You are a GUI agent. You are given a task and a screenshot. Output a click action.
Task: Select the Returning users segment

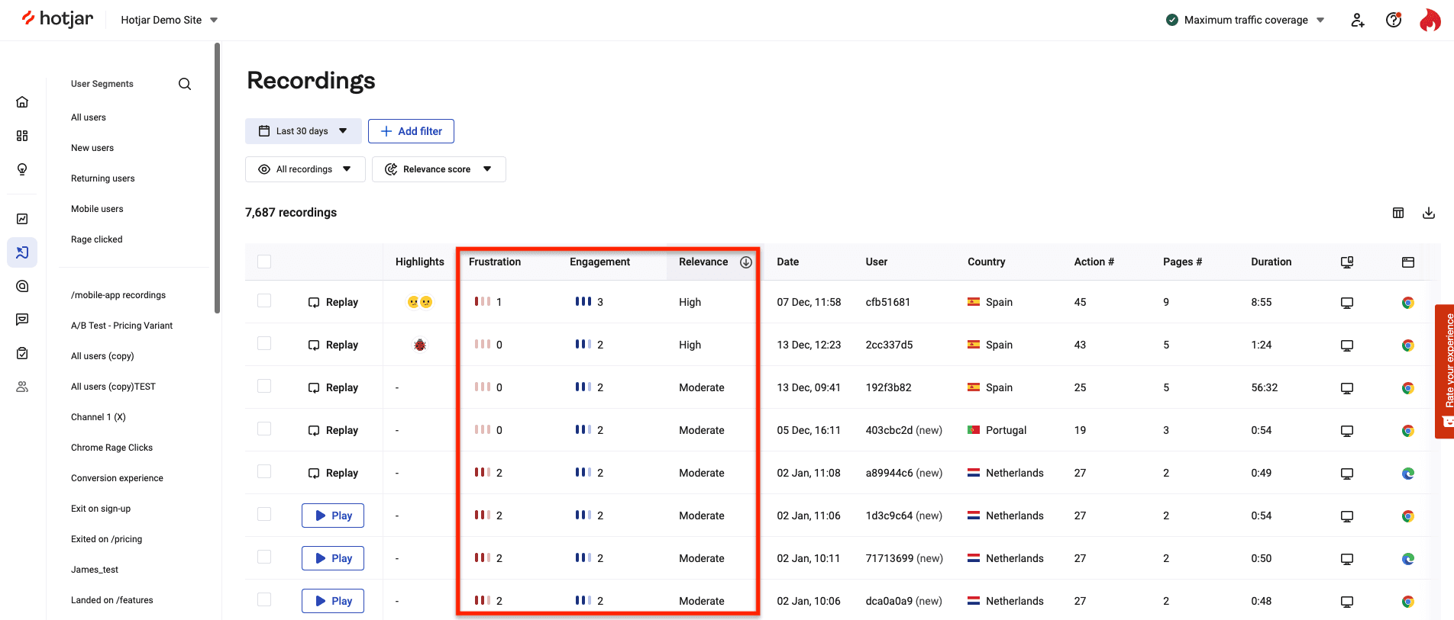103,178
